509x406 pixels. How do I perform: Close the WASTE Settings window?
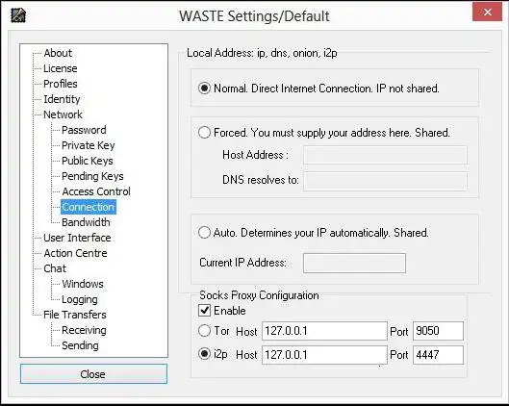point(487,12)
